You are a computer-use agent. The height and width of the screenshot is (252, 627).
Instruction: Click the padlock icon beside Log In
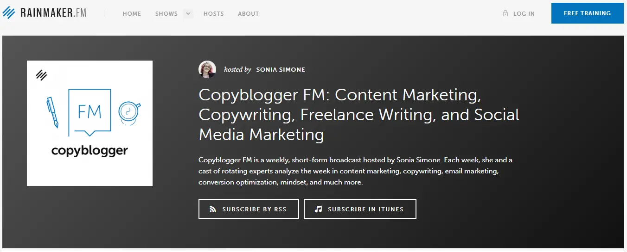(505, 13)
